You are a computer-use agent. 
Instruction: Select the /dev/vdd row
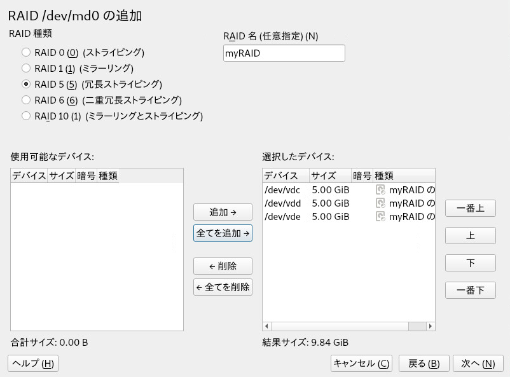coord(348,203)
